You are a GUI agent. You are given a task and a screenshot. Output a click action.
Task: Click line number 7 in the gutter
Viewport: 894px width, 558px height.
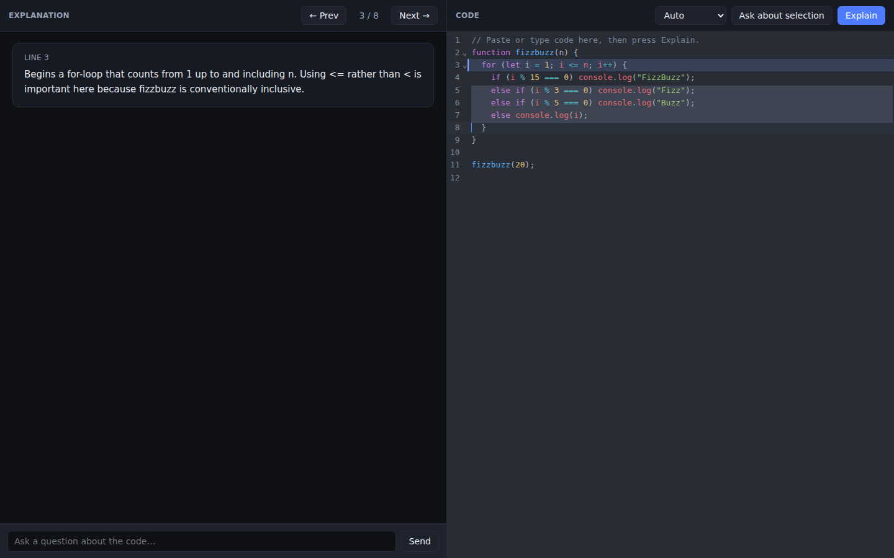[458, 115]
